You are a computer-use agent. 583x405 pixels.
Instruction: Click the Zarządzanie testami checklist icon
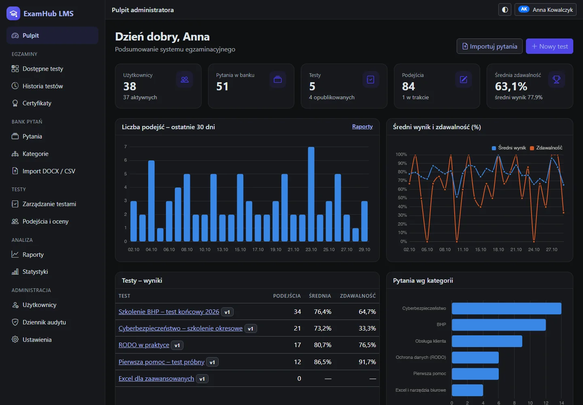point(15,204)
